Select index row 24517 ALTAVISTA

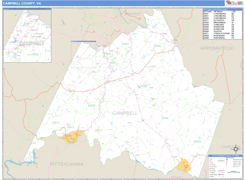point(223,20)
